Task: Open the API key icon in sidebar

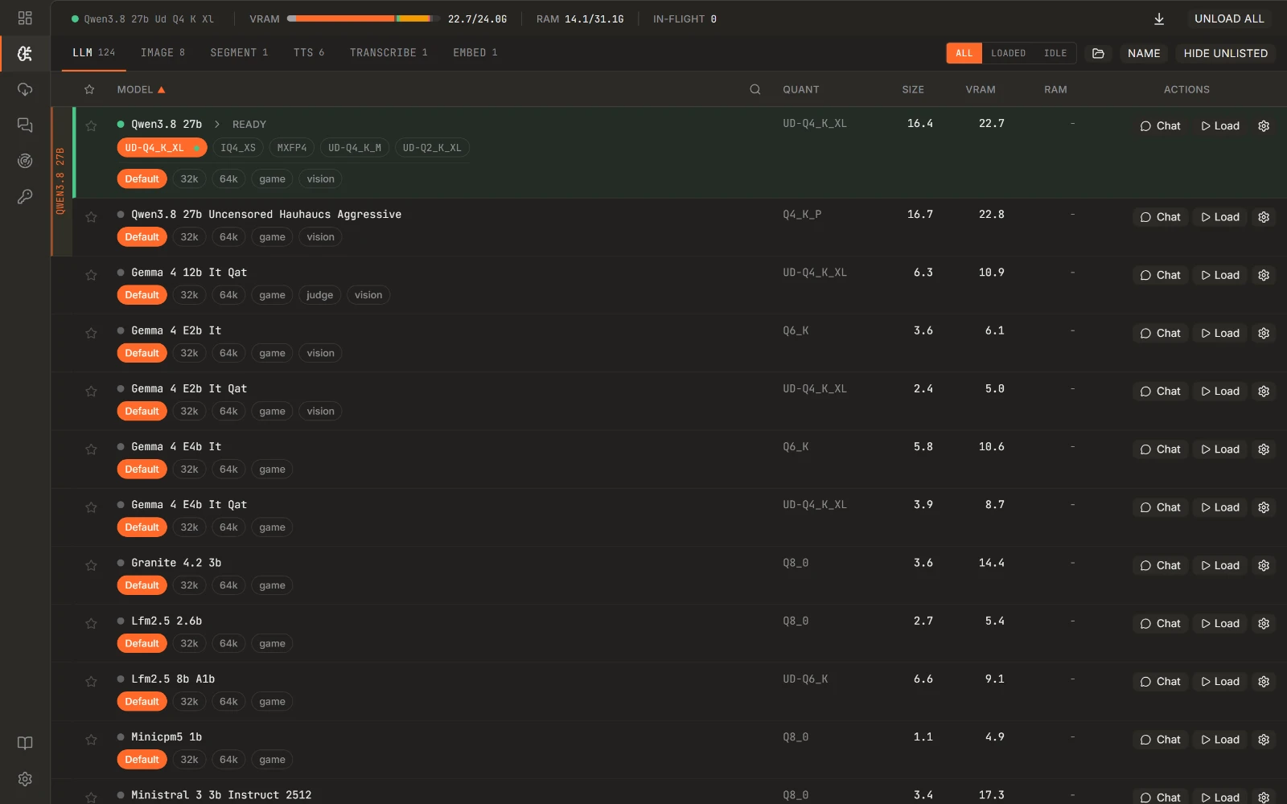Action: click(x=25, y=196)
